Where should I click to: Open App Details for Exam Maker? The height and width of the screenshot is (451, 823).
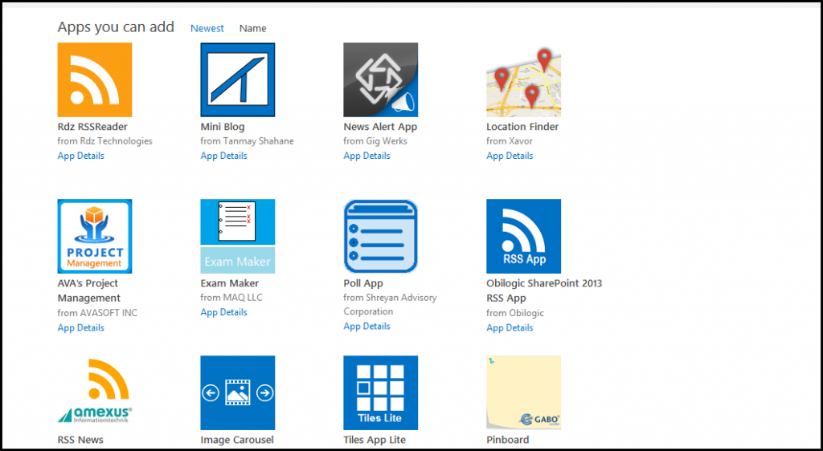click(223, 311)
